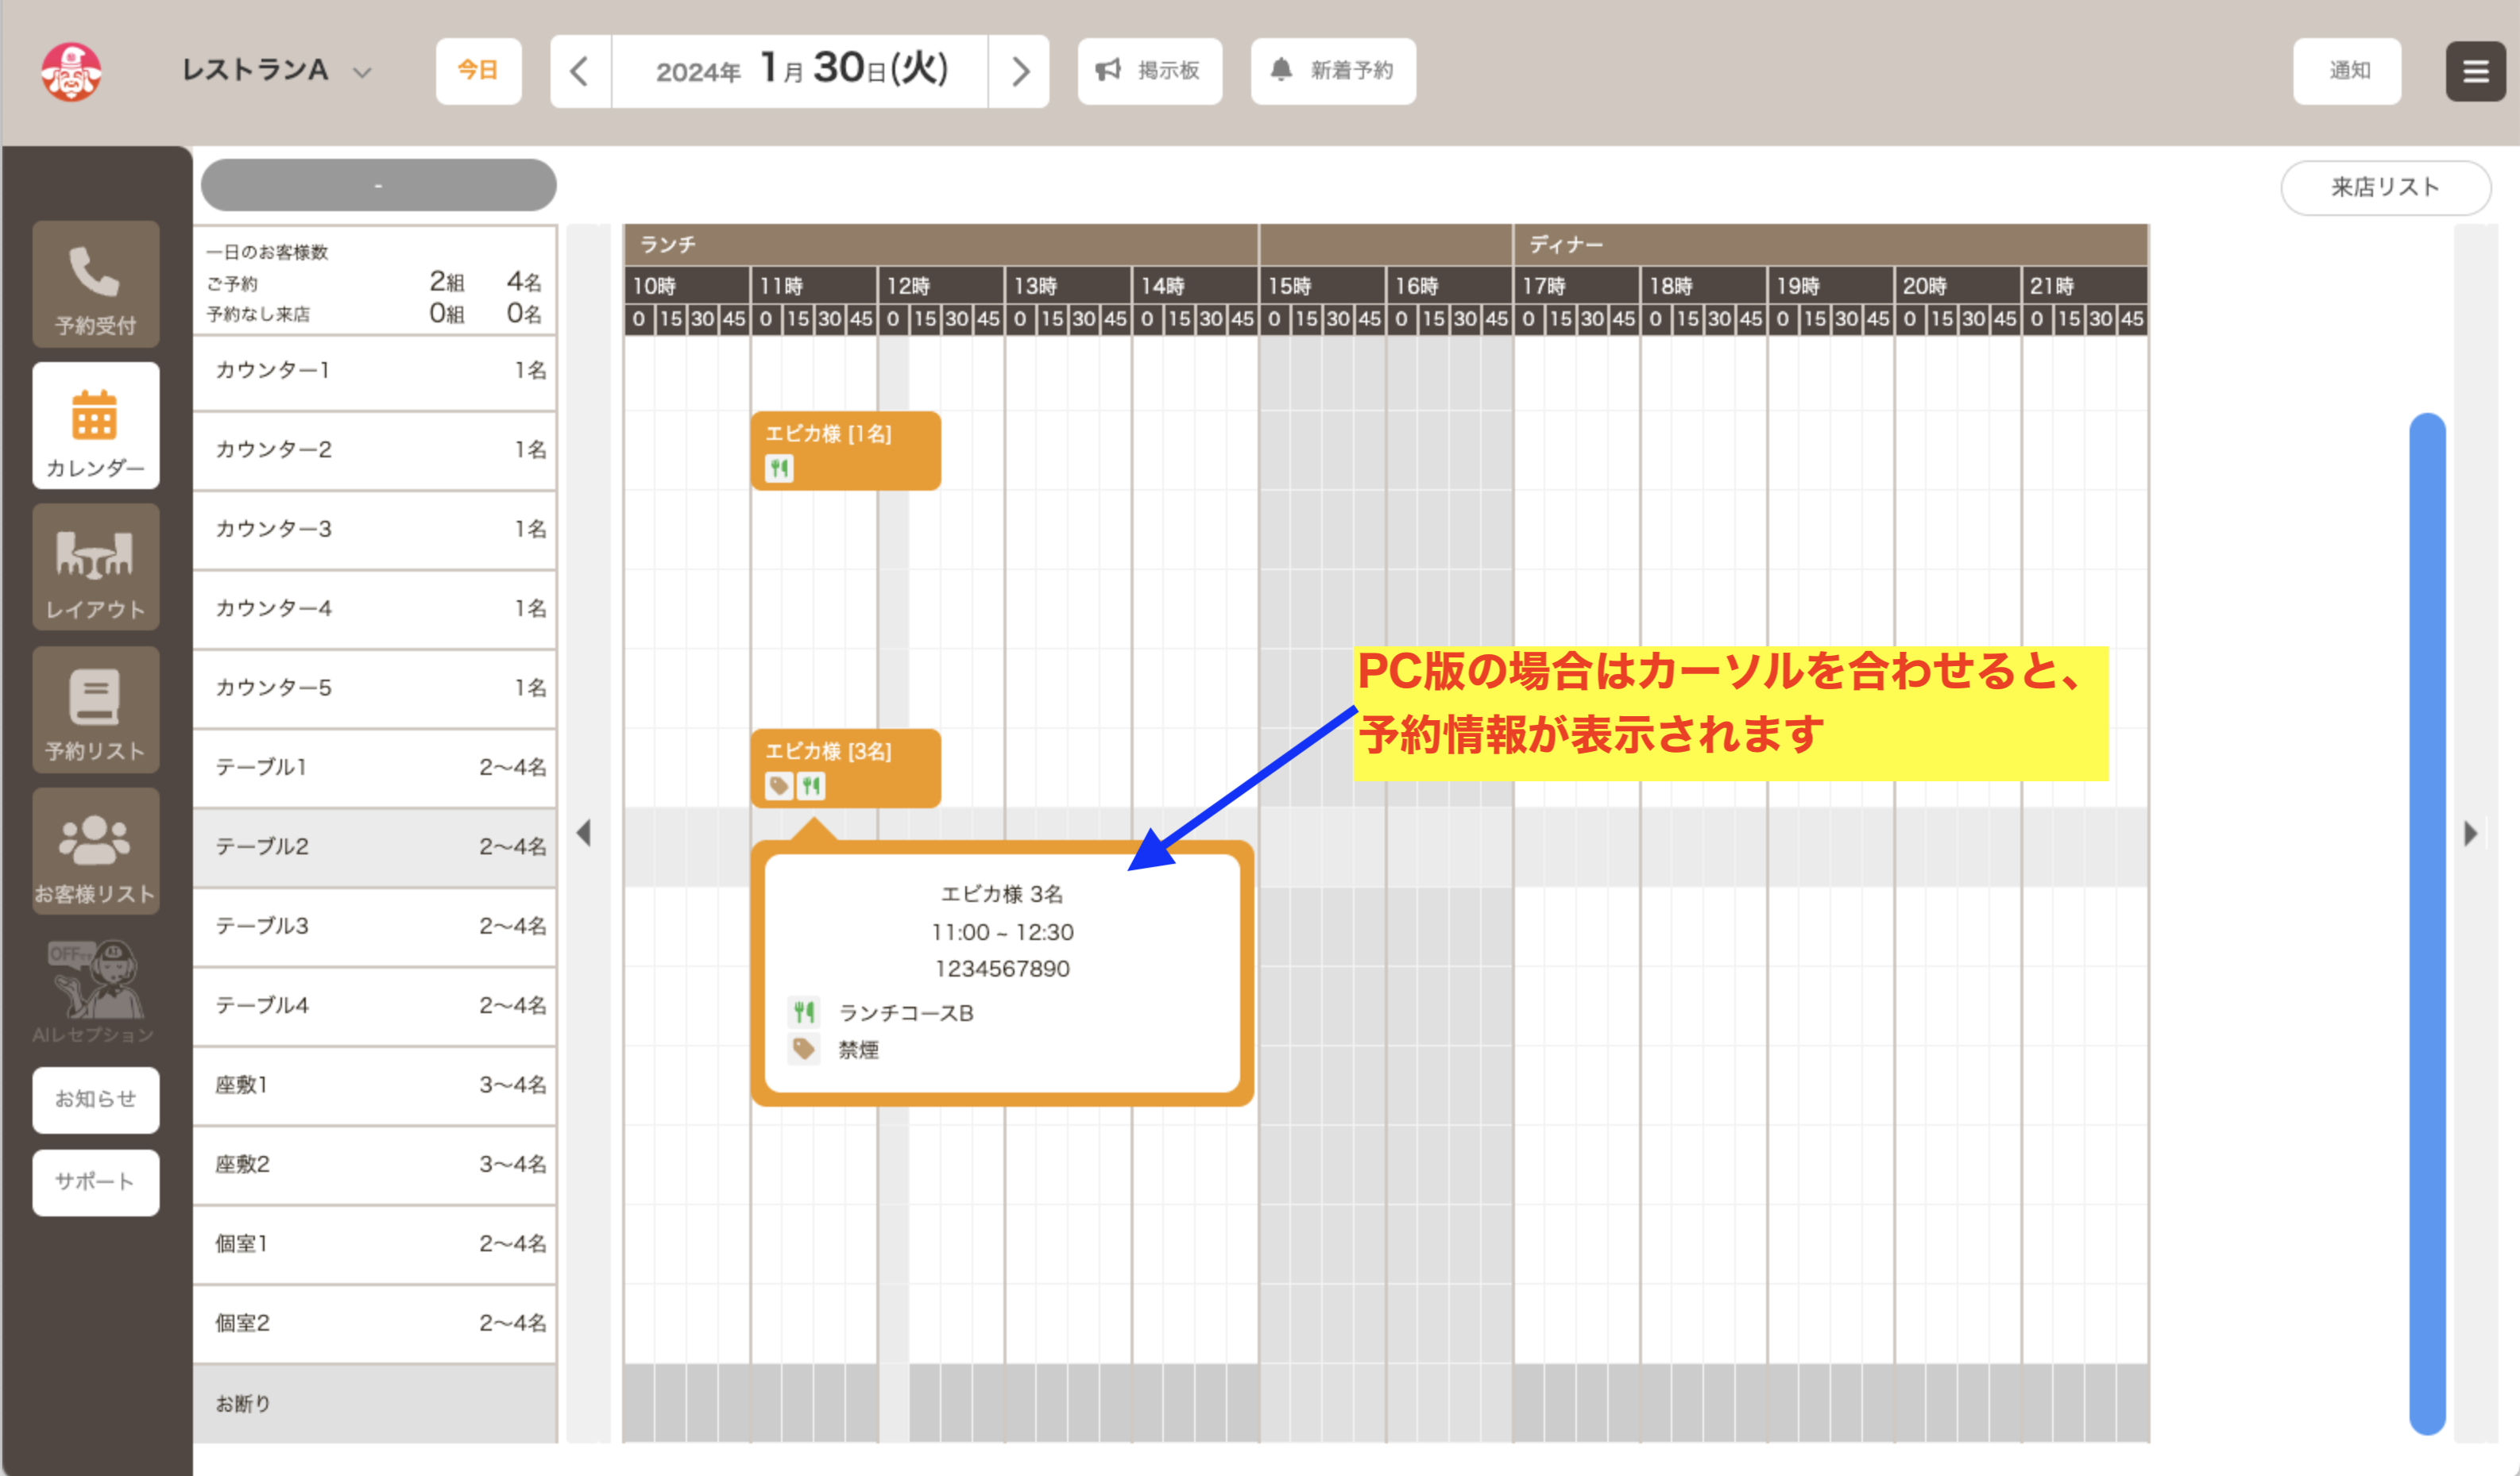Select the 個室2 row
The image size is (2520, 1476).
coord(375,1323)
